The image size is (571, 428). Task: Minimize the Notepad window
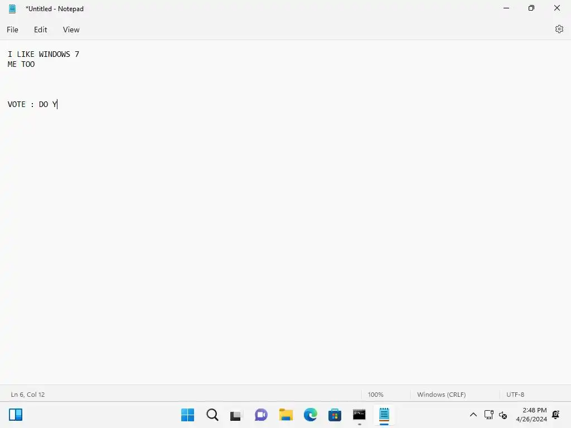(x=506, y=8)
